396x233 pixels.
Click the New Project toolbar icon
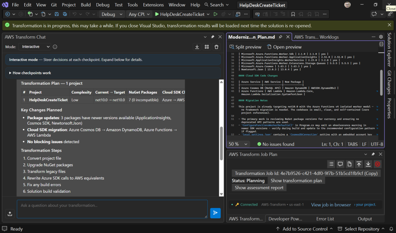tap(30, 14)
